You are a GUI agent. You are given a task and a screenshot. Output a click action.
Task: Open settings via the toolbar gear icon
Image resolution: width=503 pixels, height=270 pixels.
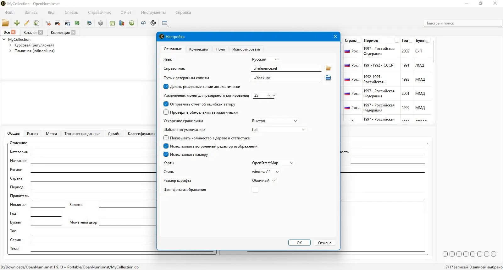(x=101, y=23)
